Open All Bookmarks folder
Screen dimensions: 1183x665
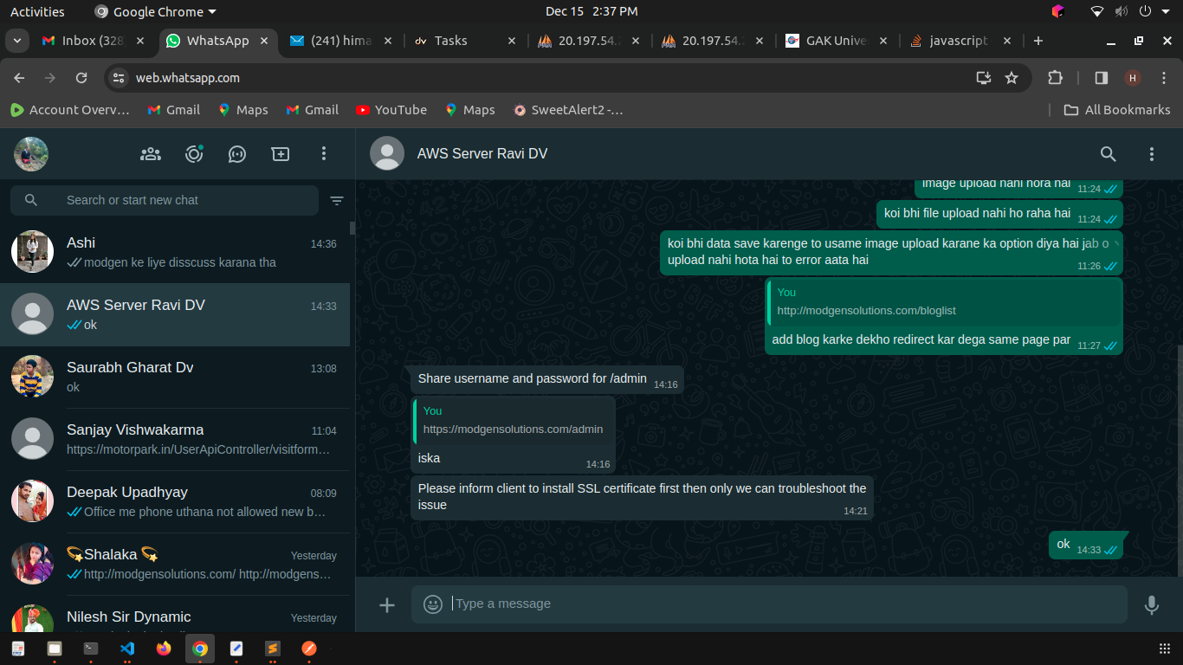pos(1117,110)
